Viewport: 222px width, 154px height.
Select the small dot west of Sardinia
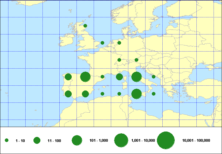(119, 94)
